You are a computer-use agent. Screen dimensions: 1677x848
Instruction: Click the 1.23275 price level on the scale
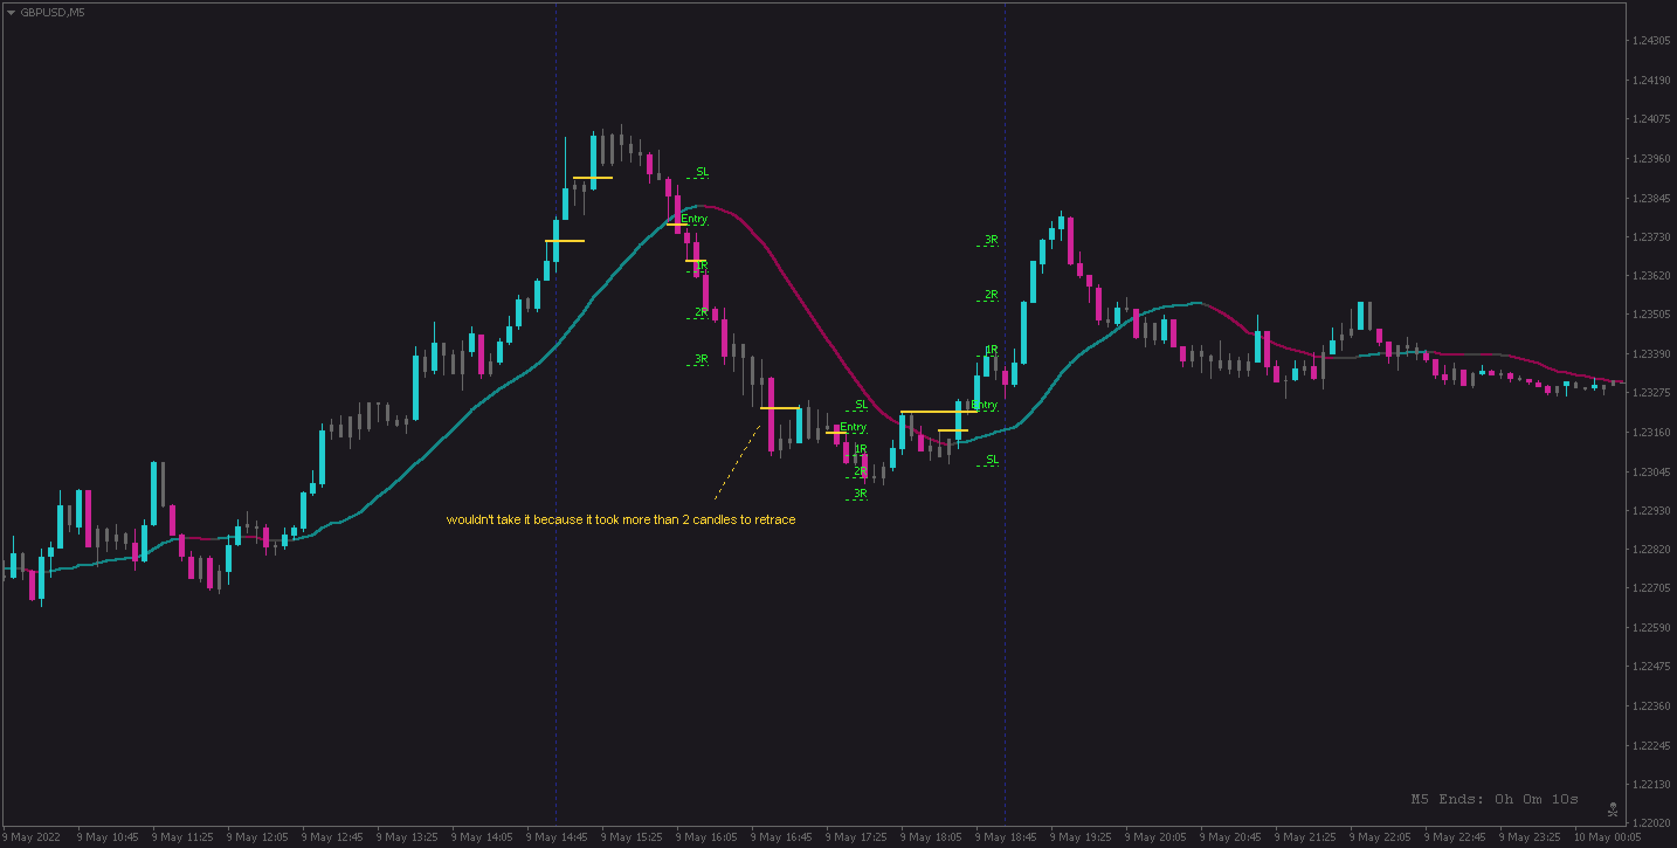click(x=1651, y=393)
